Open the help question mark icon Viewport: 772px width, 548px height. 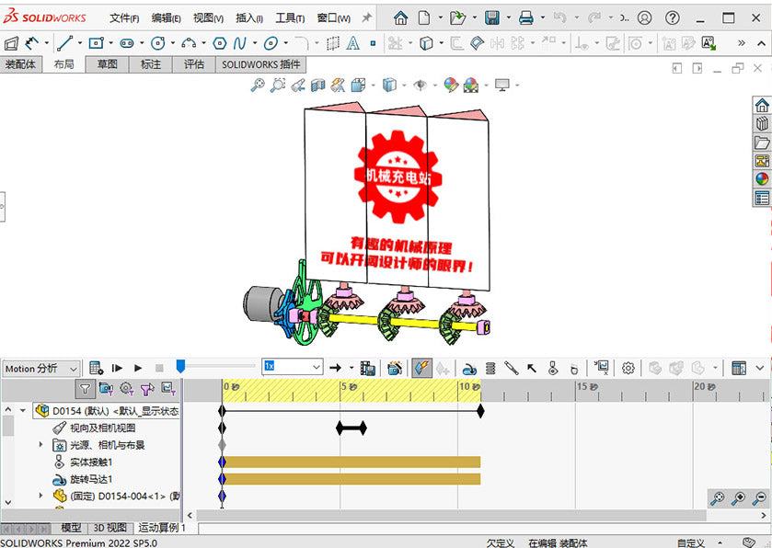click(672, 18)
